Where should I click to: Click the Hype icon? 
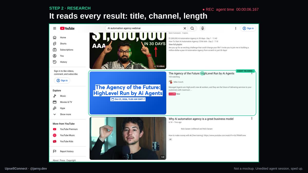coord(55,108)
